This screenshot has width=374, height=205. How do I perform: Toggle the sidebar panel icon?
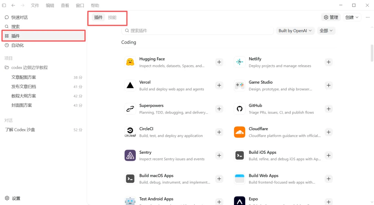coord(4,5)
